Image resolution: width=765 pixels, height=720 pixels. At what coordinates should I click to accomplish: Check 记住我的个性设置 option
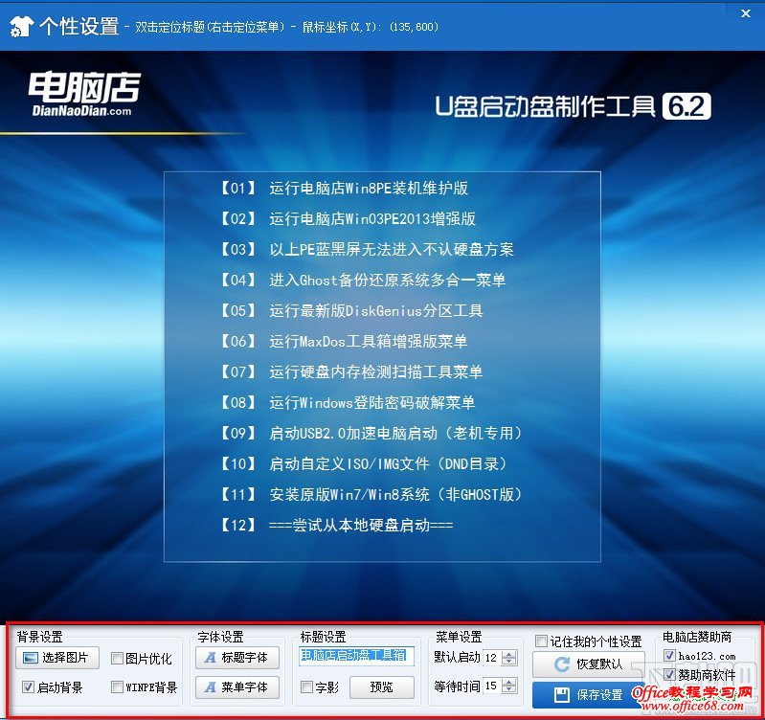click(542, 641)
